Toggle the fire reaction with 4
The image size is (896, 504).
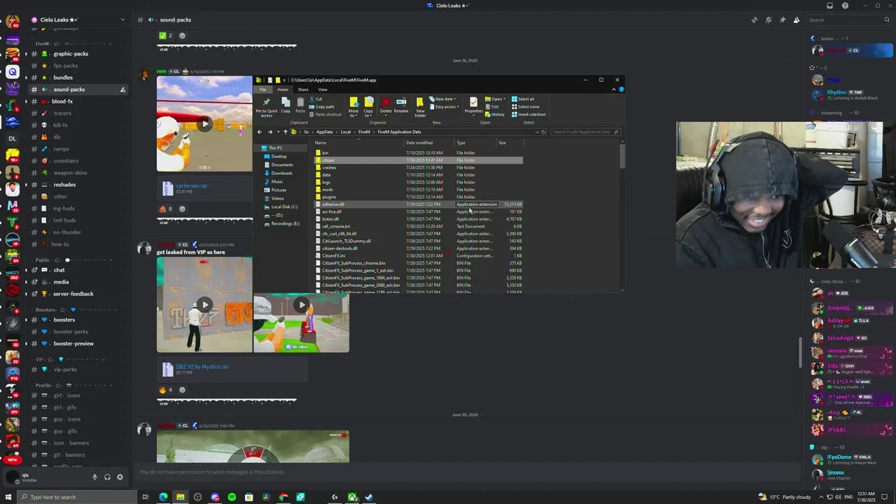click(166, 390)
